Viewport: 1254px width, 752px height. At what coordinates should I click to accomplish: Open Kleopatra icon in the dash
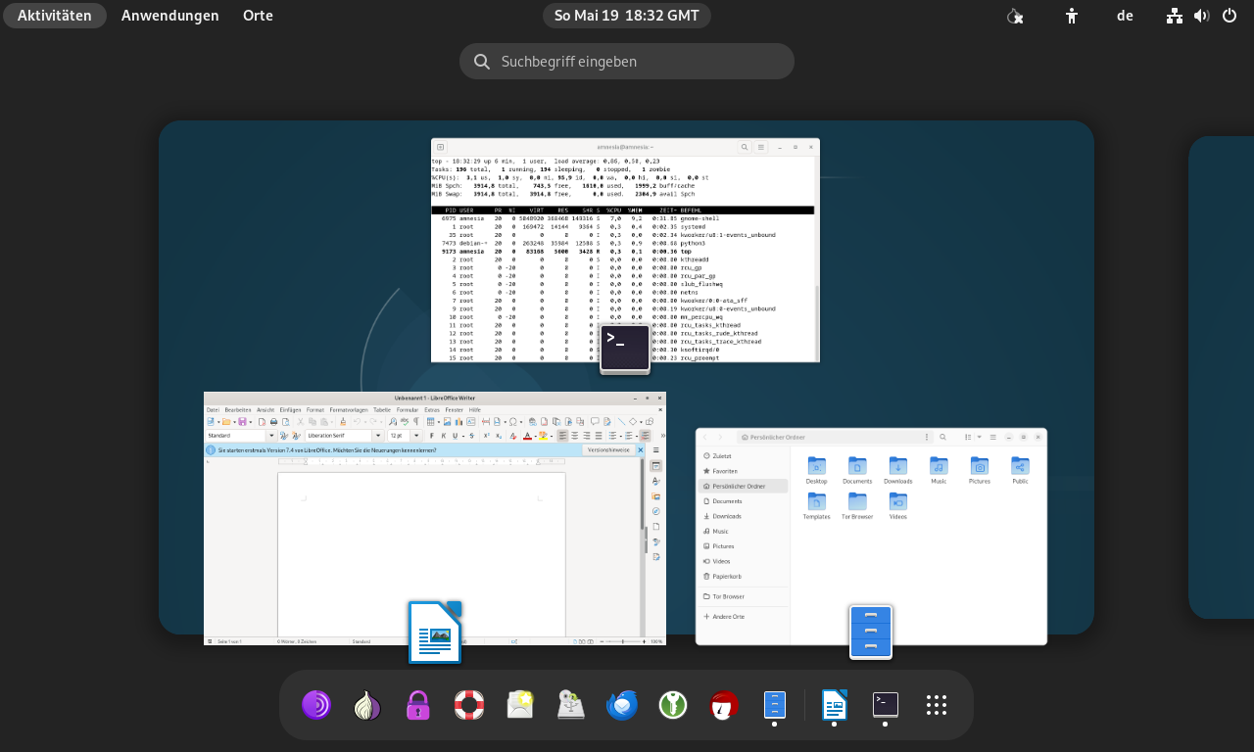click(724, 705)
